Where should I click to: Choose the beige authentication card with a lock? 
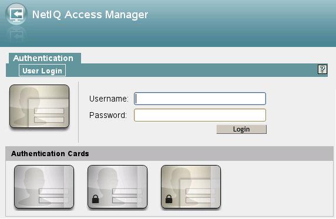(191, 187)
